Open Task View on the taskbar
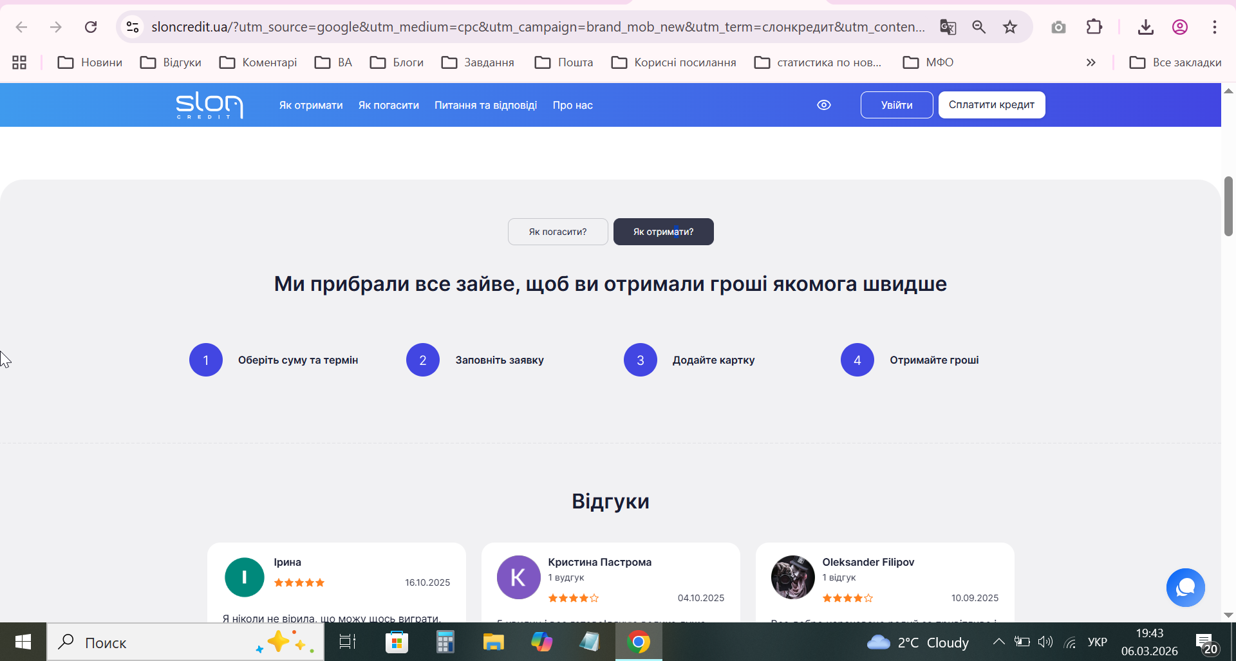This screenshot has width=1236, height=661. (348, 642)
